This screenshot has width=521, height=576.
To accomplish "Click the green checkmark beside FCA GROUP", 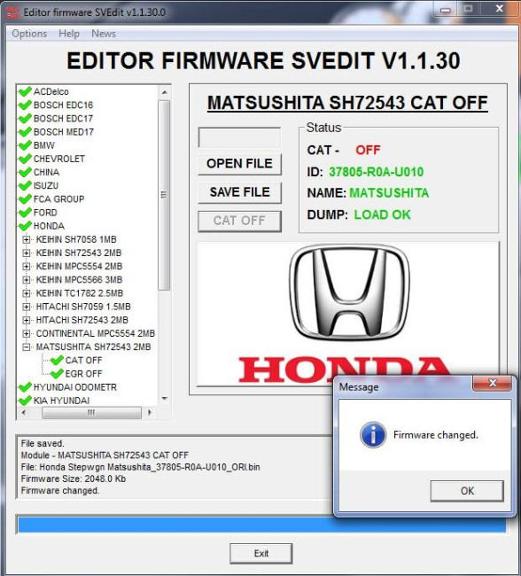I will click(x=25, y=199).
